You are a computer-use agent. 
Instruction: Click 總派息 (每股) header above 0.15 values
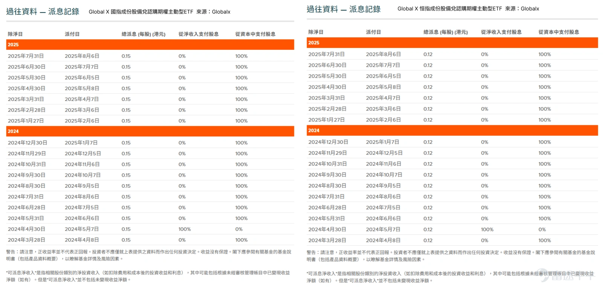pyautogui.click(x=143, y=34)
